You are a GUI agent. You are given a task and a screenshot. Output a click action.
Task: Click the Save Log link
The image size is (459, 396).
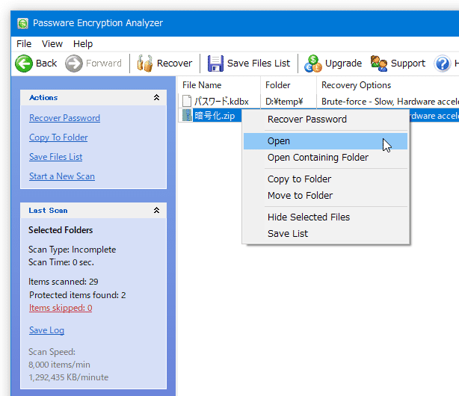coord(46,330)
